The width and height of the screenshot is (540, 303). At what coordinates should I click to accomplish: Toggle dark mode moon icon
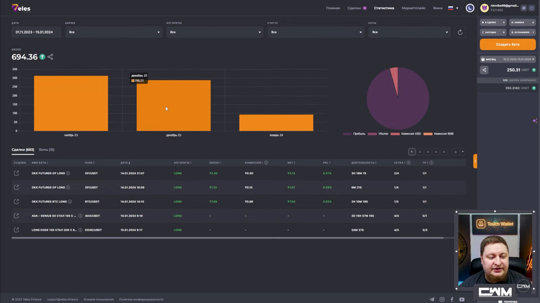470,8
